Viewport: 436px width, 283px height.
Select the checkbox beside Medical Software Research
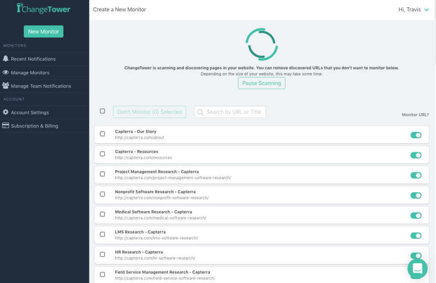point(102,214)
